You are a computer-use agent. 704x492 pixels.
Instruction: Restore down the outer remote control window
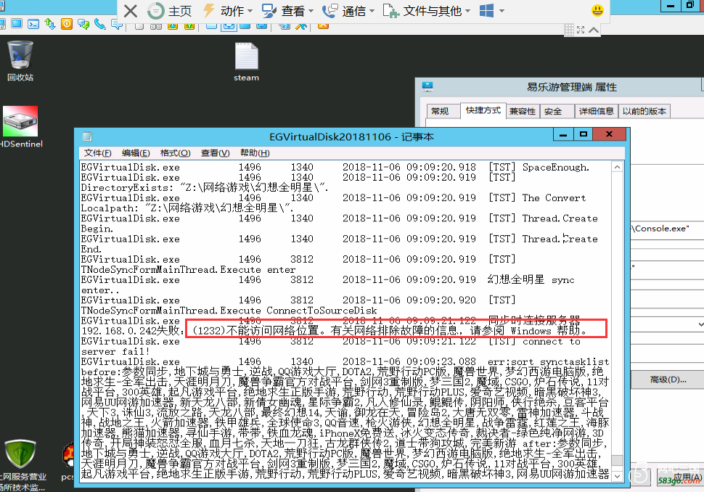(690, 6)
